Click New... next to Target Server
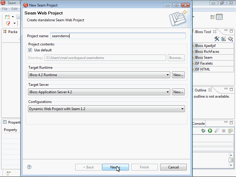Image resolution: width=236 pixels, height=177 pixels. [178, 92]
